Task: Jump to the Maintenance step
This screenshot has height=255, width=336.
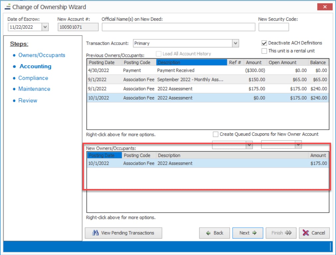Action: coord(34,89)
